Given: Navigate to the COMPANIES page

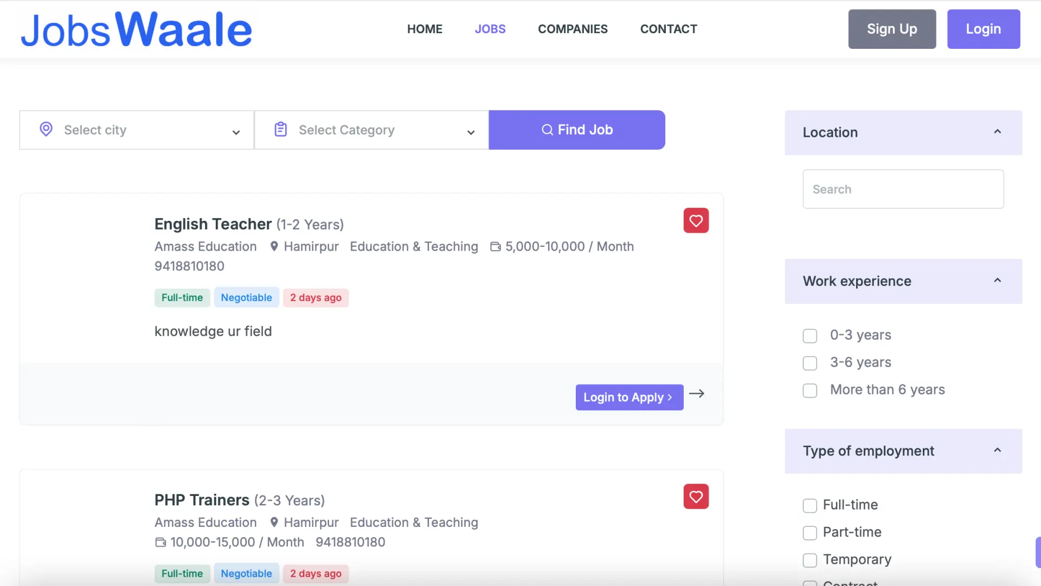Looking at the screenshot, I should (x=573, y=29).
